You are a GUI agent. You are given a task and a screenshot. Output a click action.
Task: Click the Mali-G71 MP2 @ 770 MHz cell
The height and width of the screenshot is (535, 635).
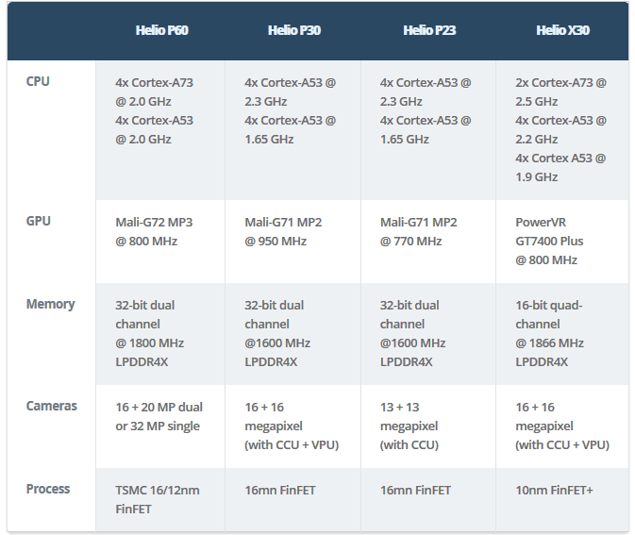click(x=428, y=242)
